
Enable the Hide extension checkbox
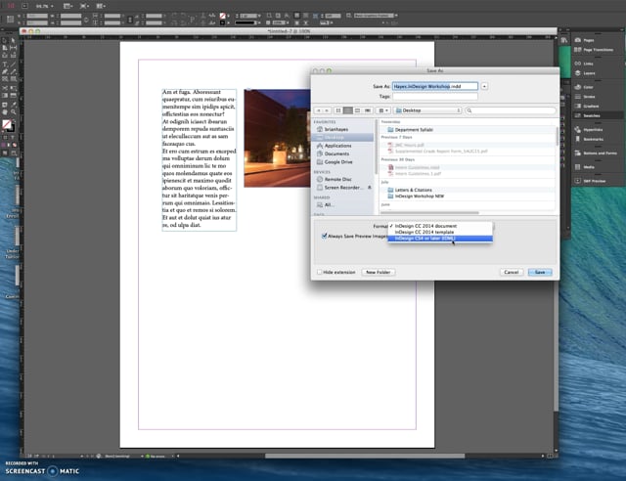[x=320, y=272]
